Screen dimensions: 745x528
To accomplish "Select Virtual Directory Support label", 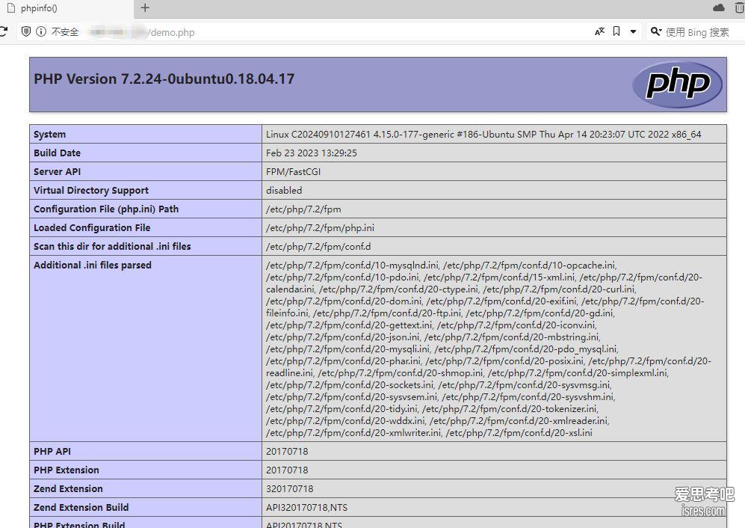I will point(90,190).
